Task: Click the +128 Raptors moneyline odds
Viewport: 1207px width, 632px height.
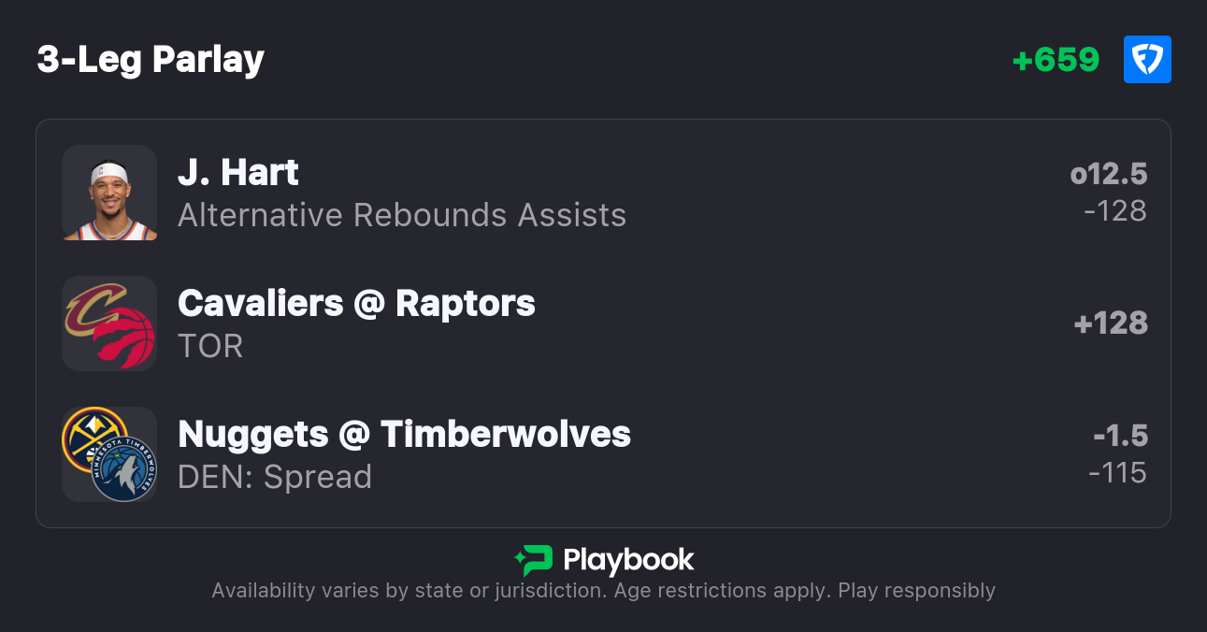Action: coord(1111,323)
